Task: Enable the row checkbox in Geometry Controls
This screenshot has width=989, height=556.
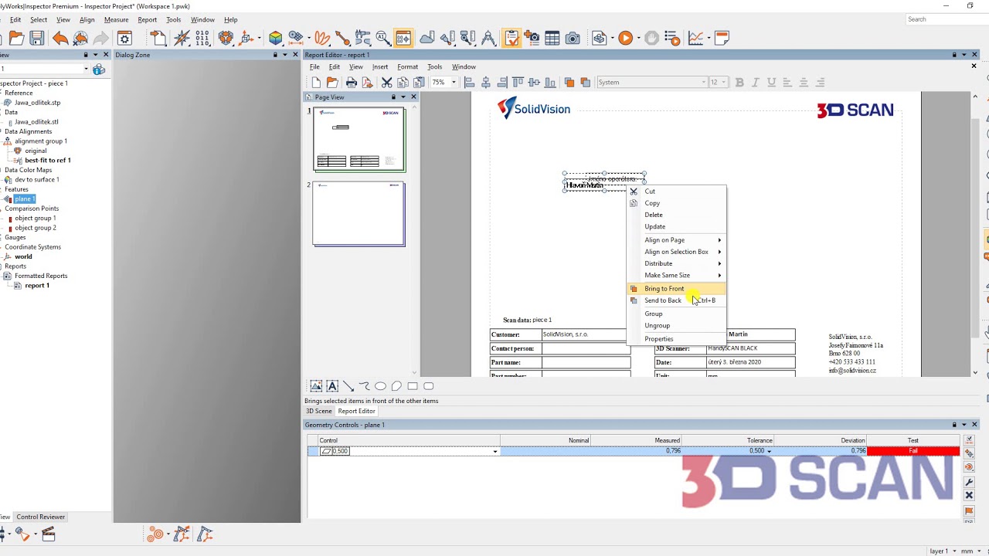Action: click(x=312, y=450)
